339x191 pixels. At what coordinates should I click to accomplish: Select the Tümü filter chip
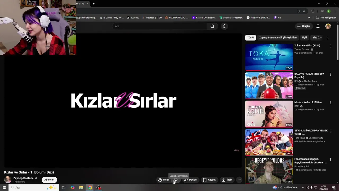[x=251, y=38]
